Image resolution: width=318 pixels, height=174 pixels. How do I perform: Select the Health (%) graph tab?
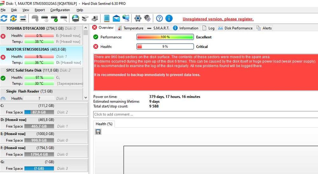click(104, 124)
